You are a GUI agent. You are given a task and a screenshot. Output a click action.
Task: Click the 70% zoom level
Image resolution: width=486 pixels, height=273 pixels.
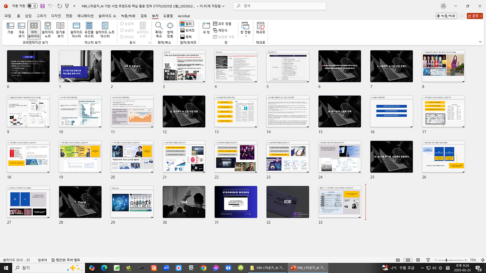[473, 260]
